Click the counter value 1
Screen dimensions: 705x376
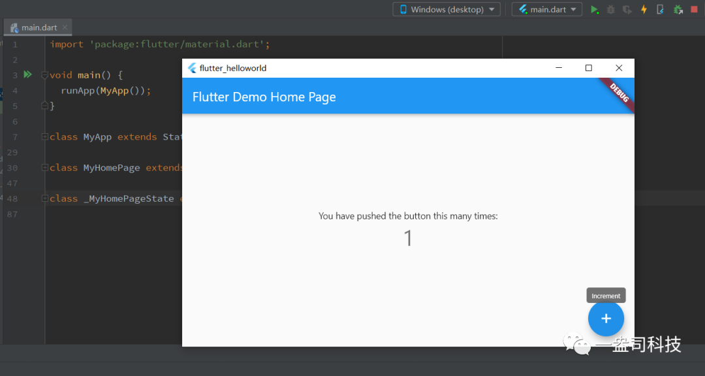click(408, 238)
